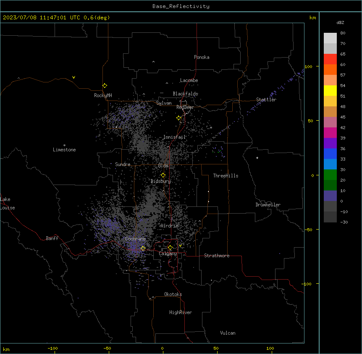Select the Stettler label
The image size is (362, 354).
(266, 100)
